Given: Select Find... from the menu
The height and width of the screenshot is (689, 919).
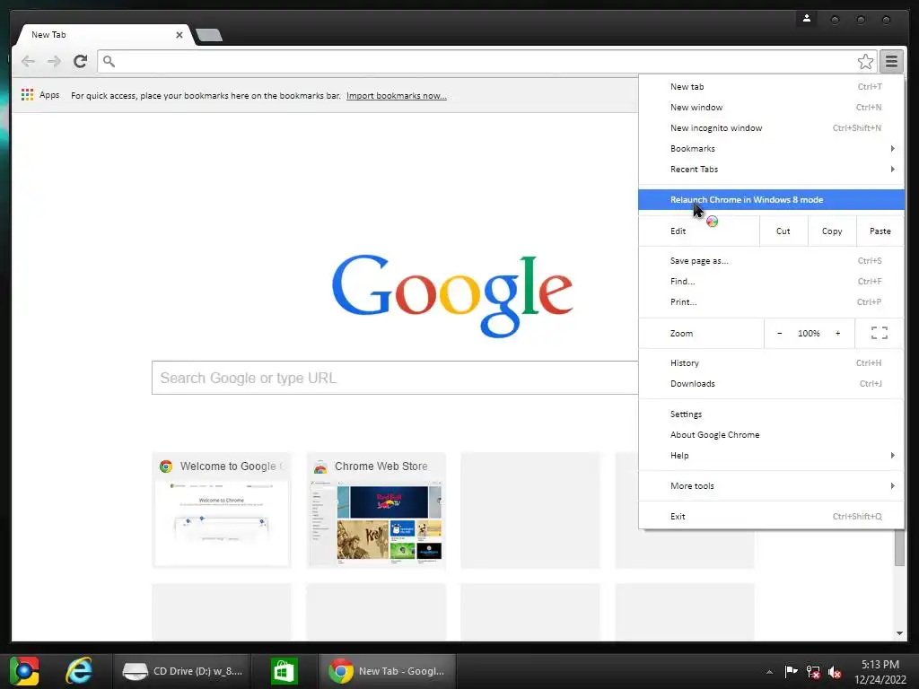Looking at the screenshot, I should tap(771, 281).
